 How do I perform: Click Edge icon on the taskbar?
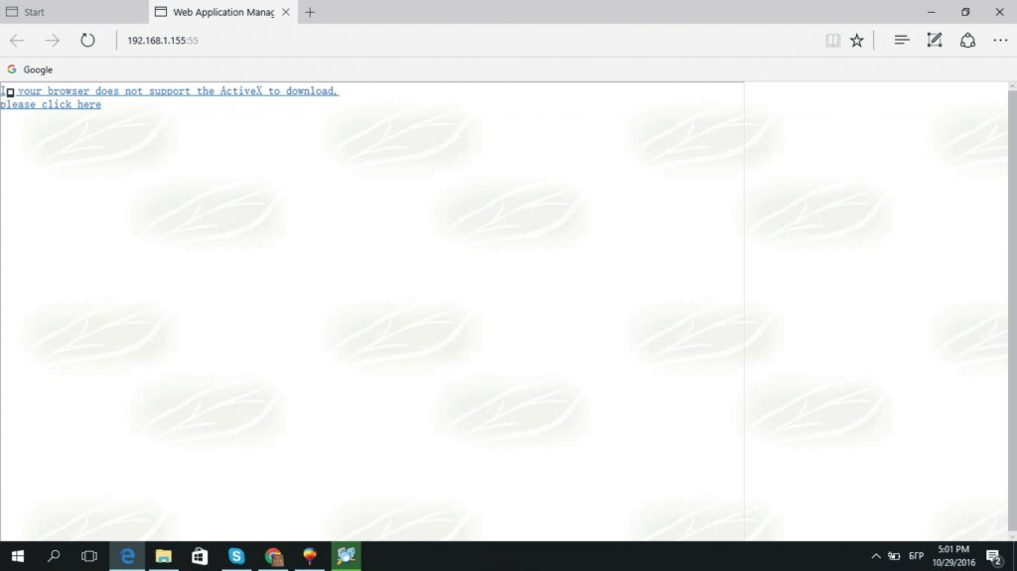click(127, 556)
